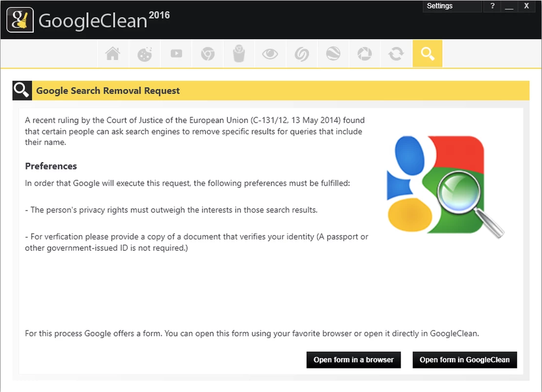Click the GoogleClean 2016 title text

click(104, 20)
